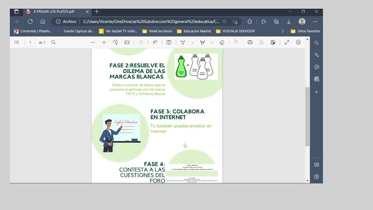This screenshot has height=210, width=373.
Task: Click the scroll up arrow
Action: coord(307,39)
